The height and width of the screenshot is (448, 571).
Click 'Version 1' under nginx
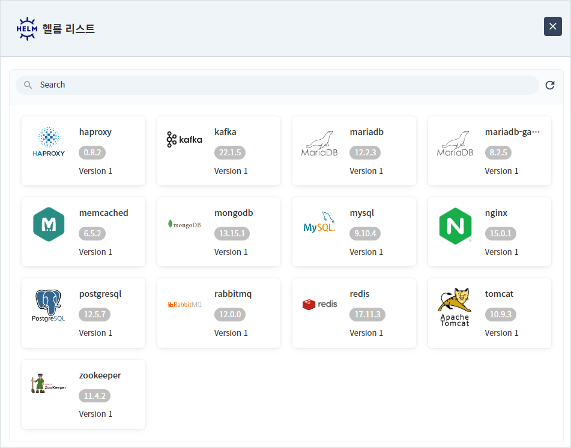[x=502, y=252]
